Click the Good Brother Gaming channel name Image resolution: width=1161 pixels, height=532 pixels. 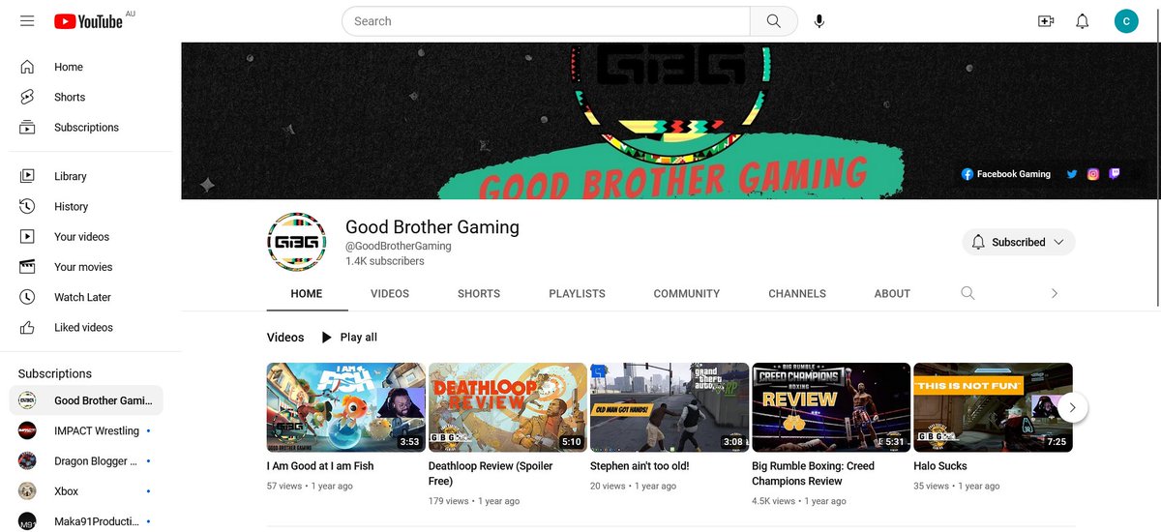point(432,227)
